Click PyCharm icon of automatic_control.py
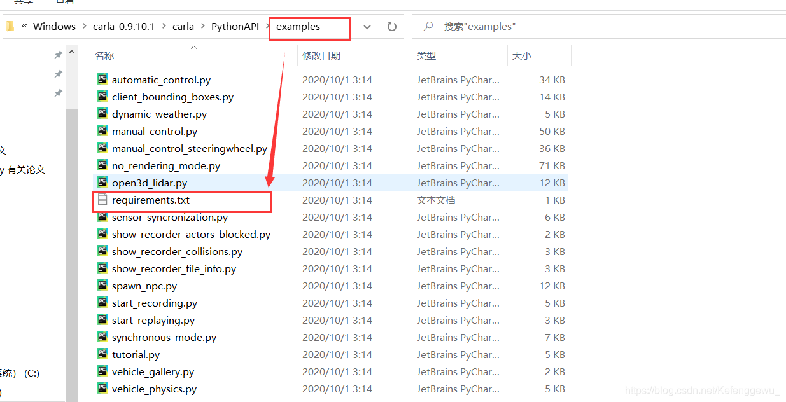The width and height of the screenshot is (786, 402). point(102,80)
